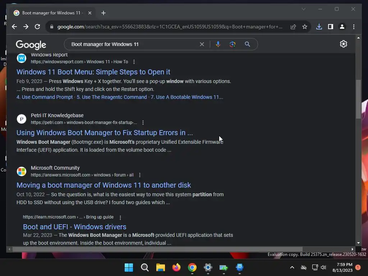Screen dimensions: 368x276
Task: Open the notification bell badge
Action: point(358,267)
